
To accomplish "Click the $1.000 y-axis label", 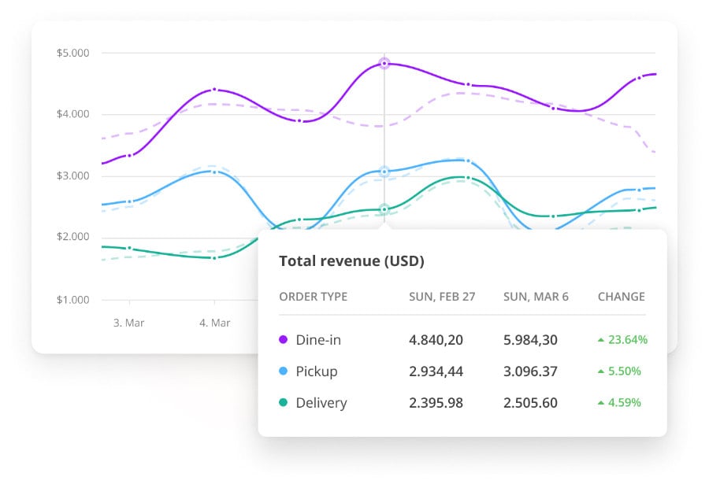I will tap(72, 300).
